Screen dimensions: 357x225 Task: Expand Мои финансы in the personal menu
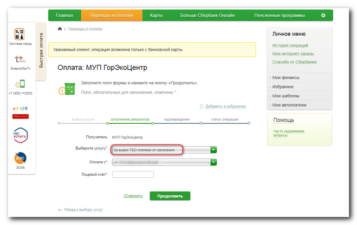tap(285, 78)
